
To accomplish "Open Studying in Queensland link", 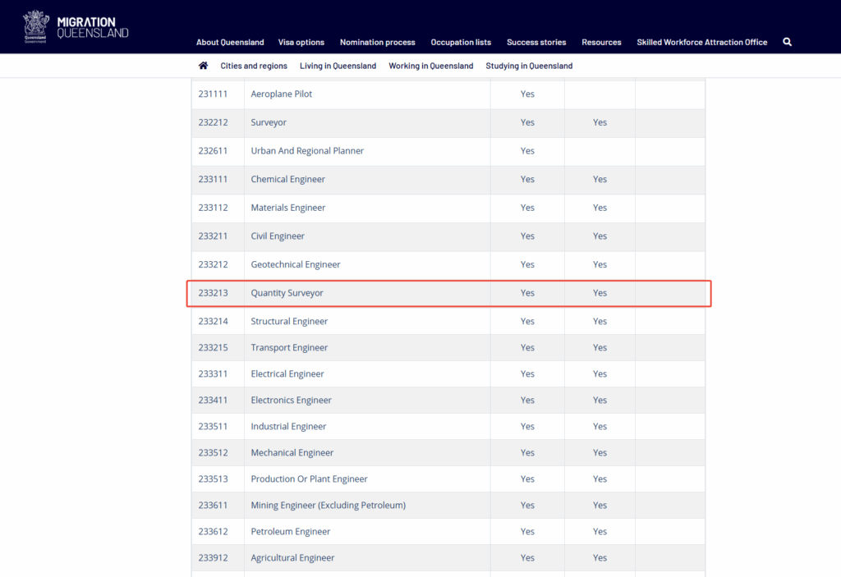I will pyautogui.click(x=529, y=66).
